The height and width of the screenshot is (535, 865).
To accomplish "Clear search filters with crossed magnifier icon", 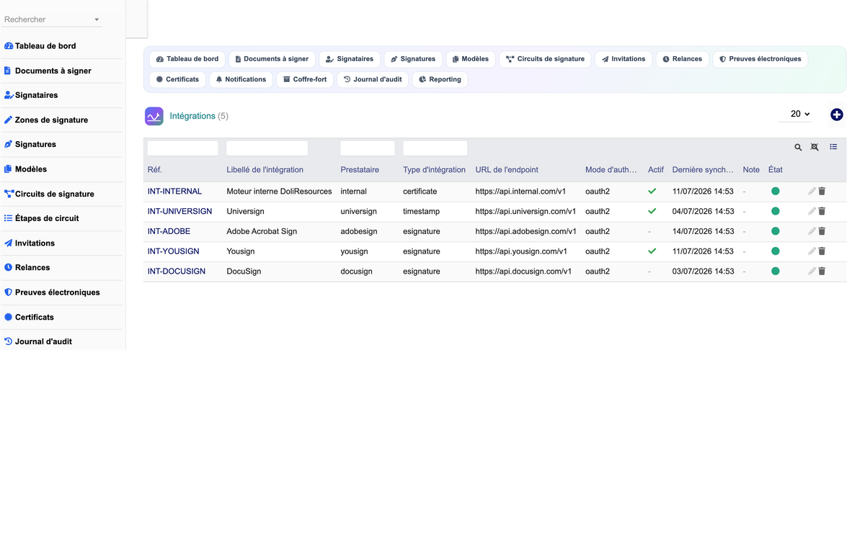I will pyautogui.click(x=815, y=147).
